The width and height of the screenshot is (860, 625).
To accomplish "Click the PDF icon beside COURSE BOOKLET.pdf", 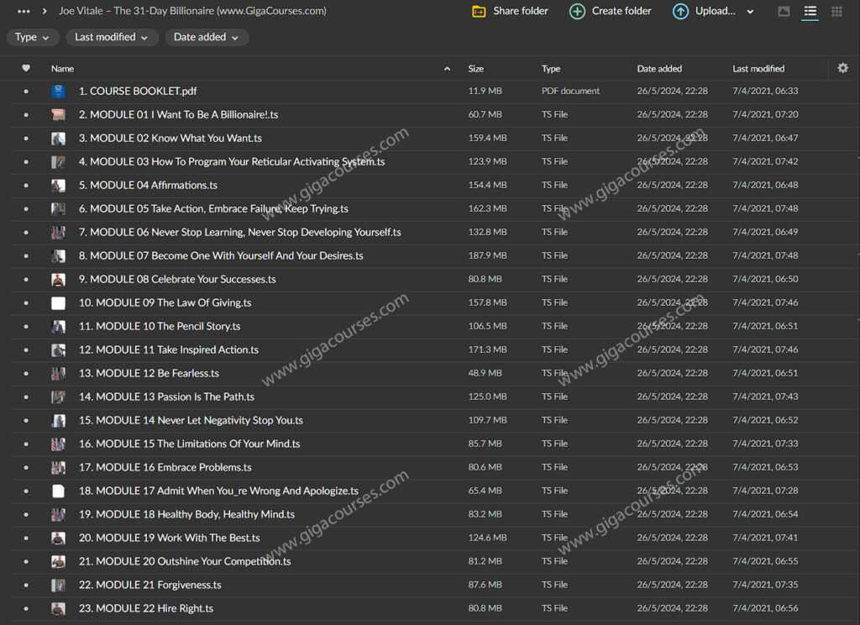I will coord(57,91).
